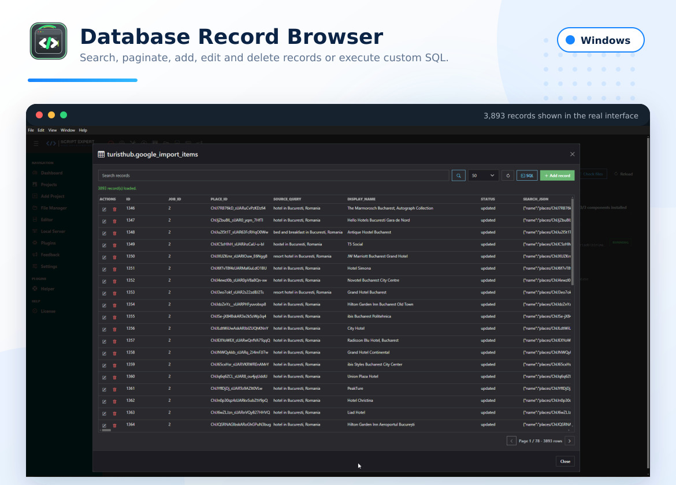Click the SOURCE_QUERY column header

point(287,199)
